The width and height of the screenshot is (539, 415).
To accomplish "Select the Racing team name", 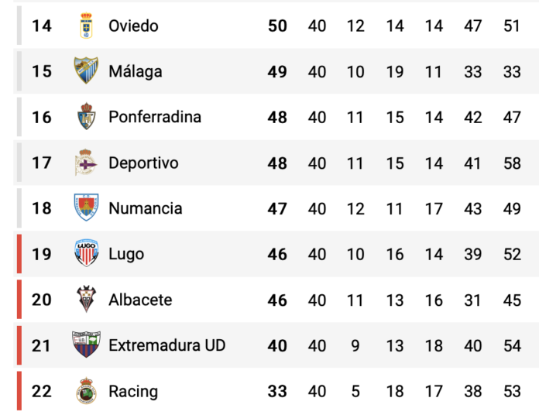I will tap(133, 391).
